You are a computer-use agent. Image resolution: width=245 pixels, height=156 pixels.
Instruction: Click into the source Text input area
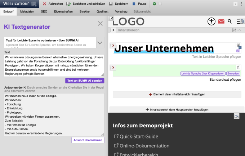click(54, 66)
